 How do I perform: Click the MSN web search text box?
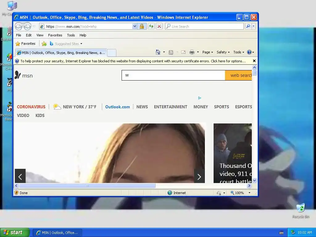click(x=173, y=75)
